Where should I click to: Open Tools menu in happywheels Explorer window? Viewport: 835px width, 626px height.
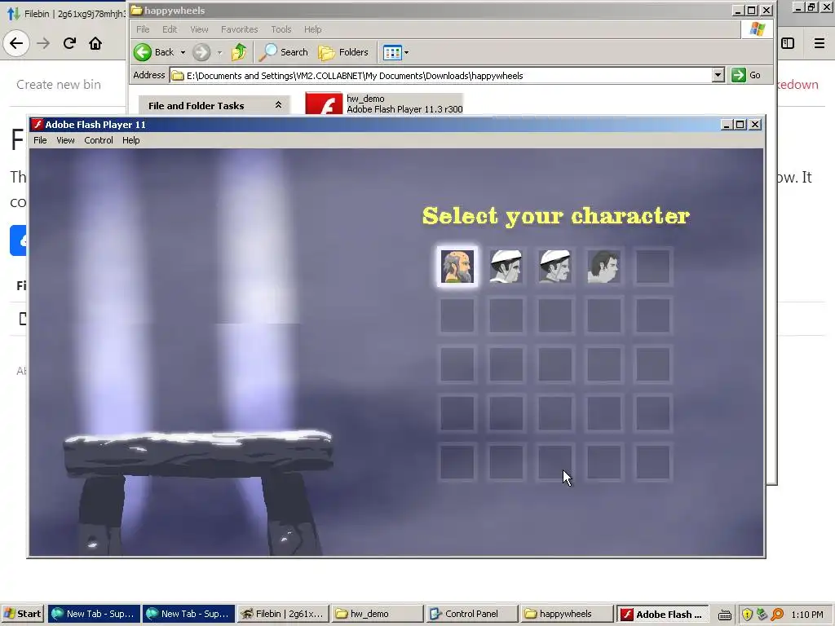point(281,29)
